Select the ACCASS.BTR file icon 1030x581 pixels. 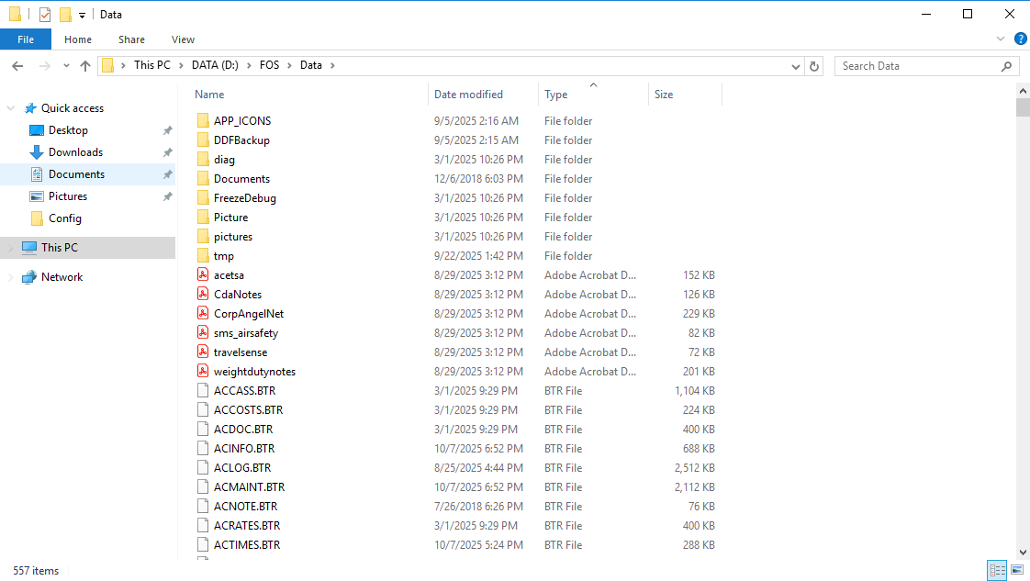point(204,391)
